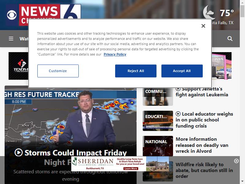The image size is (245, 184).
Task: Click the Accept All button
Action: tap(182, 71)
